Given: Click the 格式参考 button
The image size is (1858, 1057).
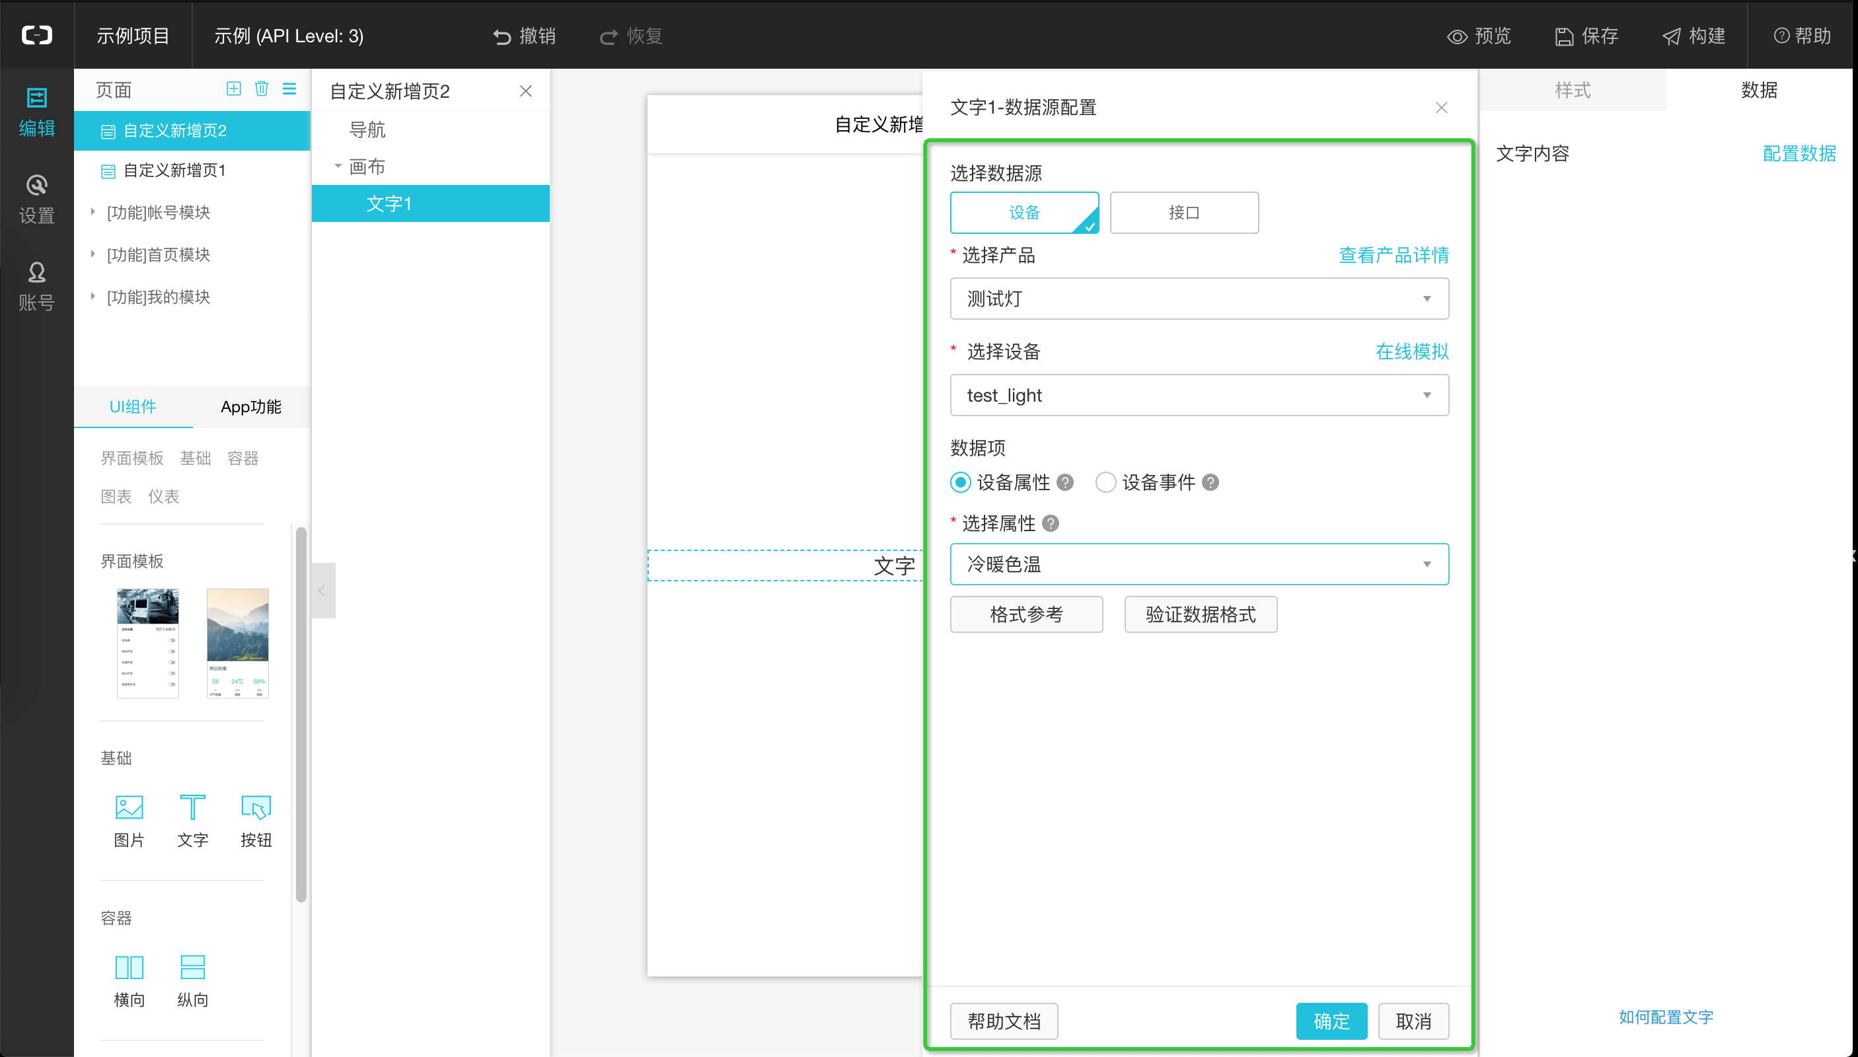Looking at the screenshot, I should point(1026,614).
